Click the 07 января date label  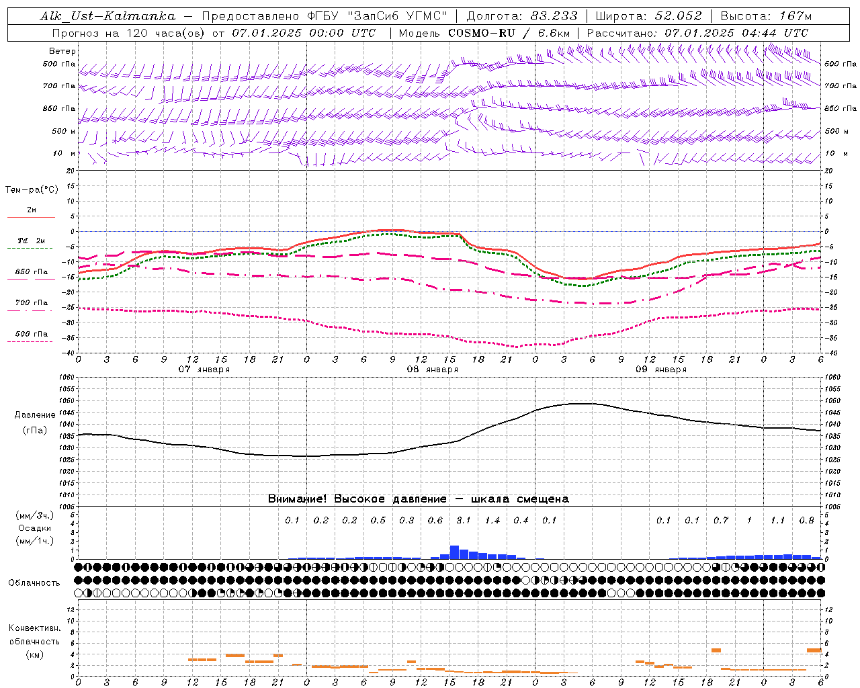pos(204,369)
